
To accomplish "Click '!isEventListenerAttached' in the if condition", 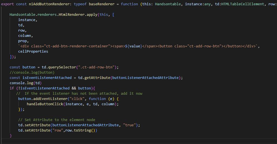I will pos(44,88).
